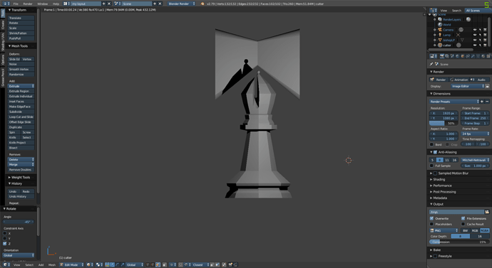Open the Scene properties tab icon
492x268 pixels.
(x=452, y=56)
